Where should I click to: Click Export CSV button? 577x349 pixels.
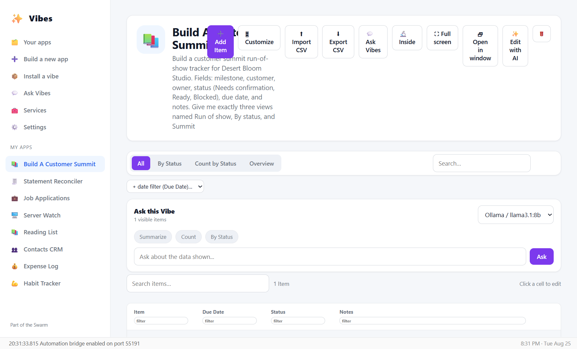click(x=338, y=42)
